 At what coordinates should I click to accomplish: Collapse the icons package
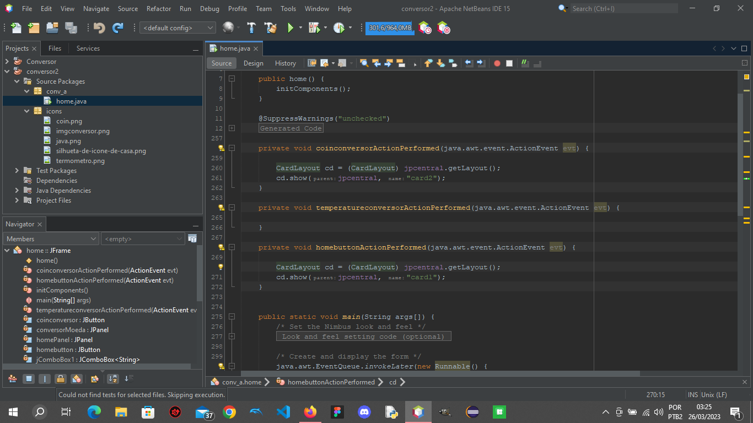[27, 111]
